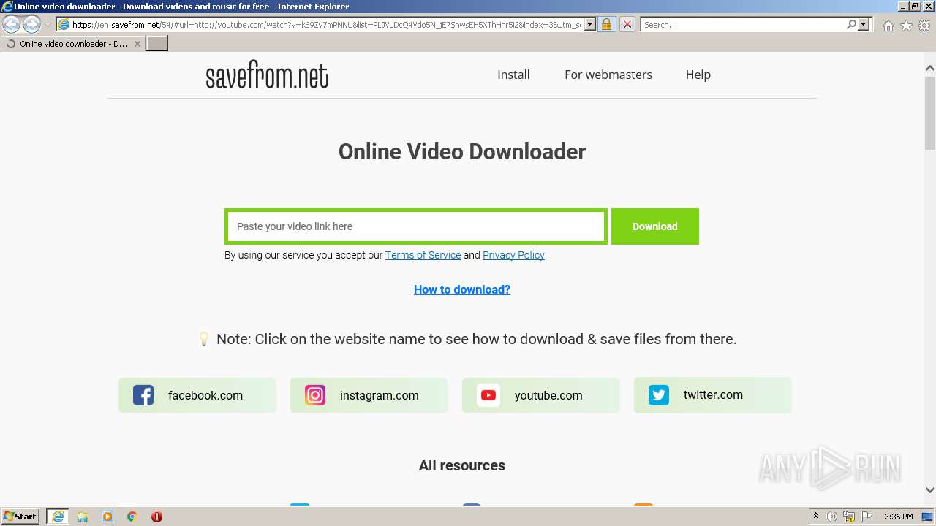Click the 2:36 PM clock
This screenshot has height=526, width=936.
(898, 517)
